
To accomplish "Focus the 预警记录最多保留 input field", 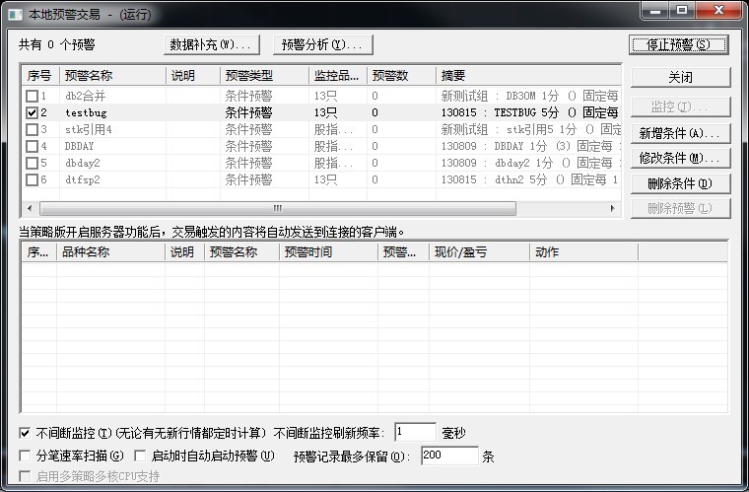I will pyautogui.click(x=448, y=456).
